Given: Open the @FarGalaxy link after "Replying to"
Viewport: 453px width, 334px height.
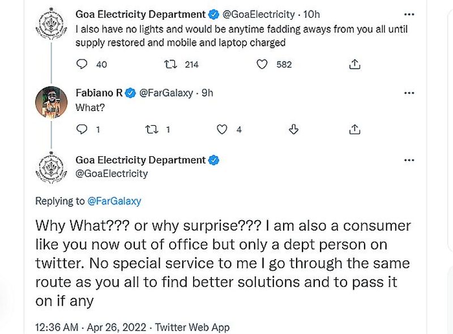Looking at the screenshot, I should coord(114,201).
